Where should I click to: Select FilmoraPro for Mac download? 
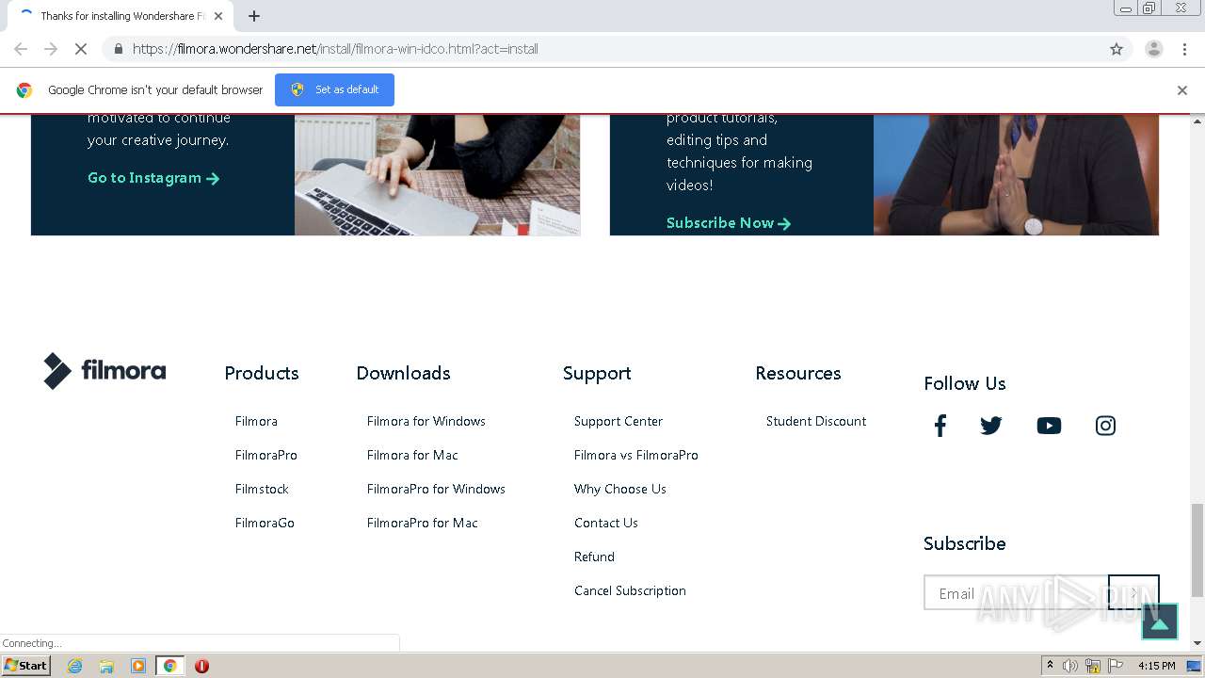pyautogui.click(x=423, y=523)
